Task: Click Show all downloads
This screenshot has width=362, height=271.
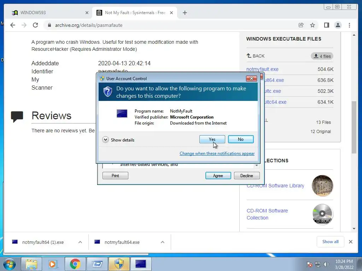Action: pos(331,241)
